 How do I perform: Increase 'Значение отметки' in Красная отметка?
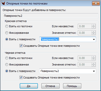(94, 32)
